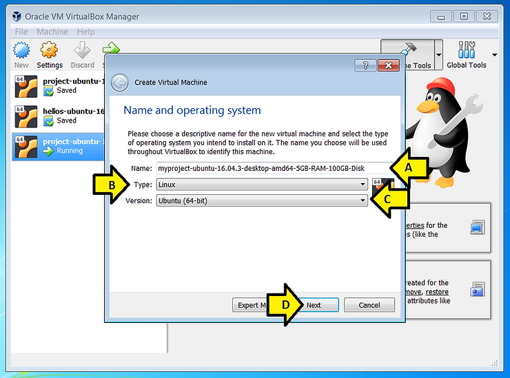Screen dimensions: 510x378
Task: Expand the Machine Tools dropdown arrow
Action: click(439, 54)
